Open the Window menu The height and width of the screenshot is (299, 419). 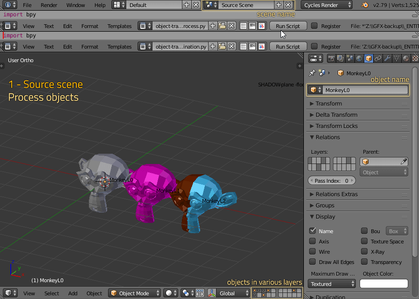coord(76,5)
